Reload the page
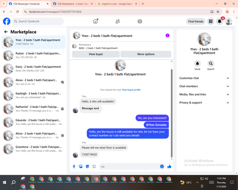Image resolution: width=238 pixels, height=190 pixels. (18, 12)
